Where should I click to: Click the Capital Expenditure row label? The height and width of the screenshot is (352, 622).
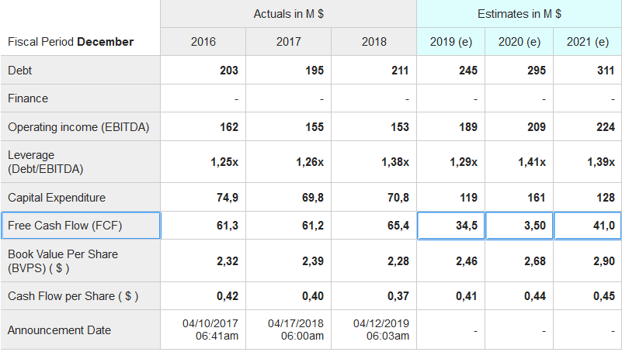click(x=57, y=198)
